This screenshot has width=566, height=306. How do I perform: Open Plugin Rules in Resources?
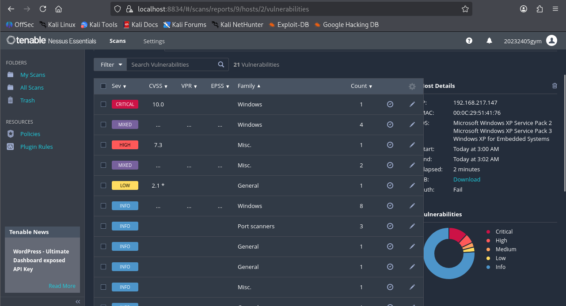(x=36, y=147)
